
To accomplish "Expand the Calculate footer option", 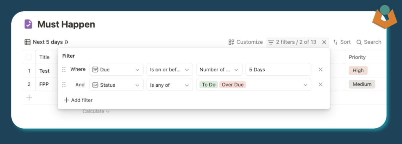I will coord(96,112).
